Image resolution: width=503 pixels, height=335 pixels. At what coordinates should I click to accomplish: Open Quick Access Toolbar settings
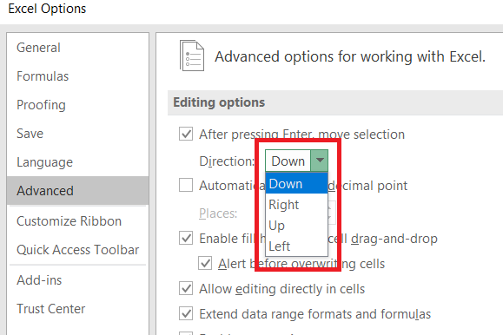[77, 250]
